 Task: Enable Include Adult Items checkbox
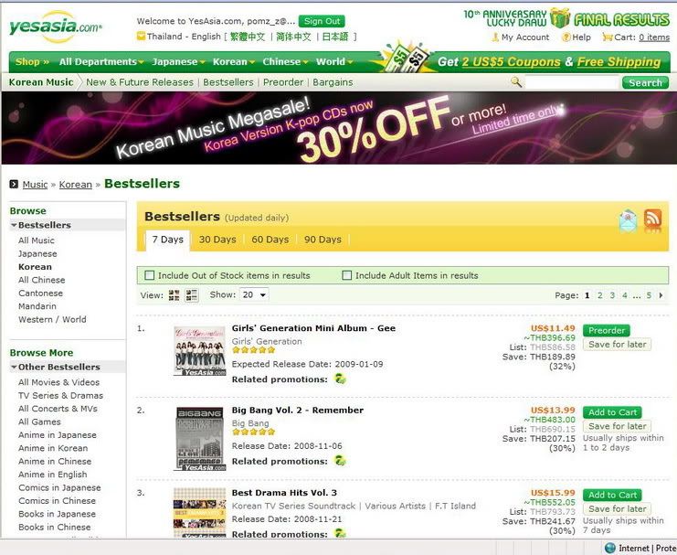pyautogui.click(x=346, y=275)
